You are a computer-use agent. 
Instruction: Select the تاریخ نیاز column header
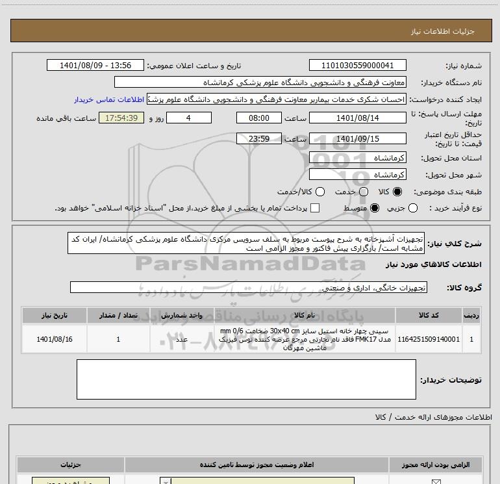[x=55, y=316]
